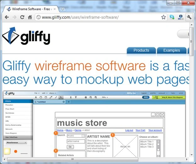Pick the horizontal line shape
196x164 pixels.
point(24,154)
